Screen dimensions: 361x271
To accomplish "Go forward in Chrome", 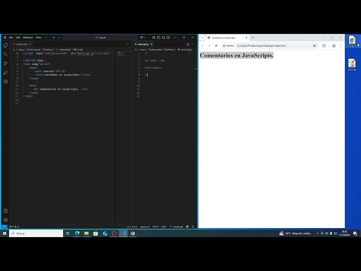I will [209, 46].
